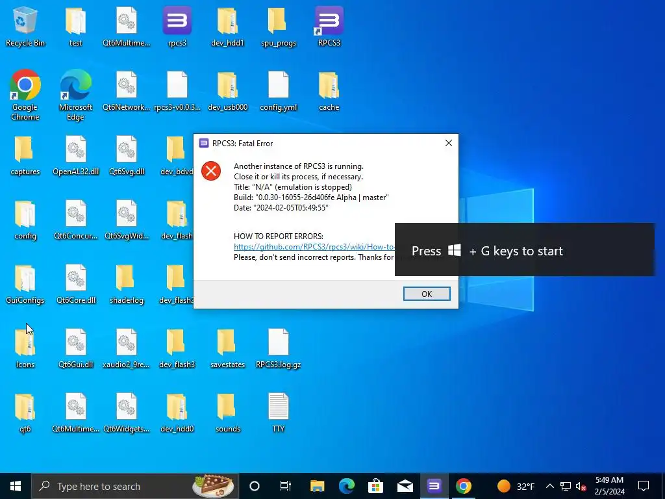Viewport: 665px width, 499px height.
Task: Select the Qt6Network file icon
Action: click(127, 91)
